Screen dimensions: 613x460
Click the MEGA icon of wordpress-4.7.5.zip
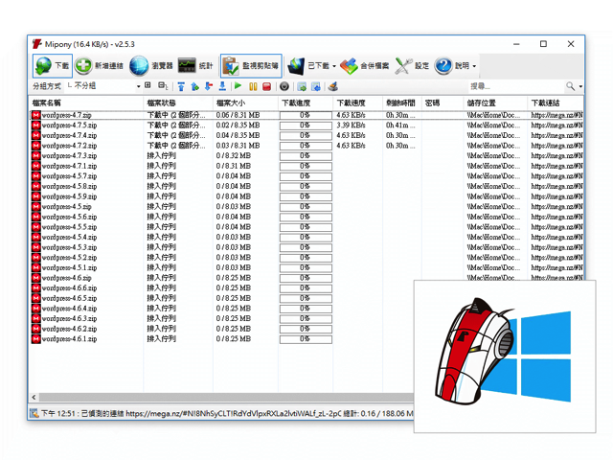click(x=36, y=126)
